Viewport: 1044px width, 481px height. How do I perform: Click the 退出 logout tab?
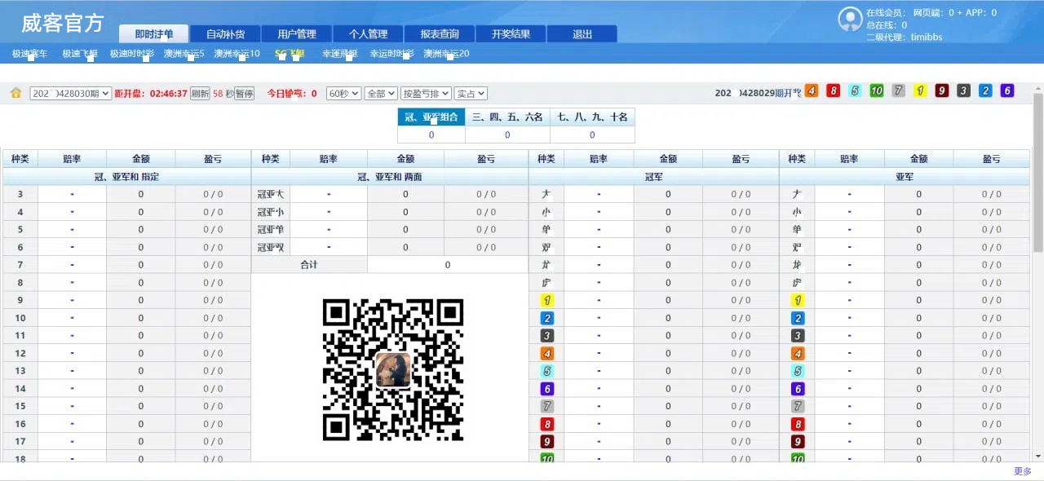582,34
